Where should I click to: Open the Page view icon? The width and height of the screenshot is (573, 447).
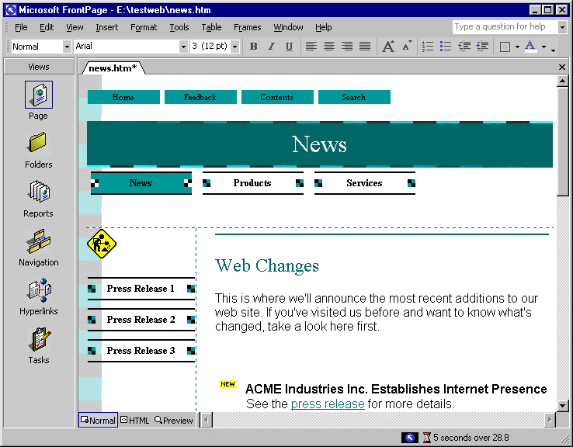(x=39, y=95)
